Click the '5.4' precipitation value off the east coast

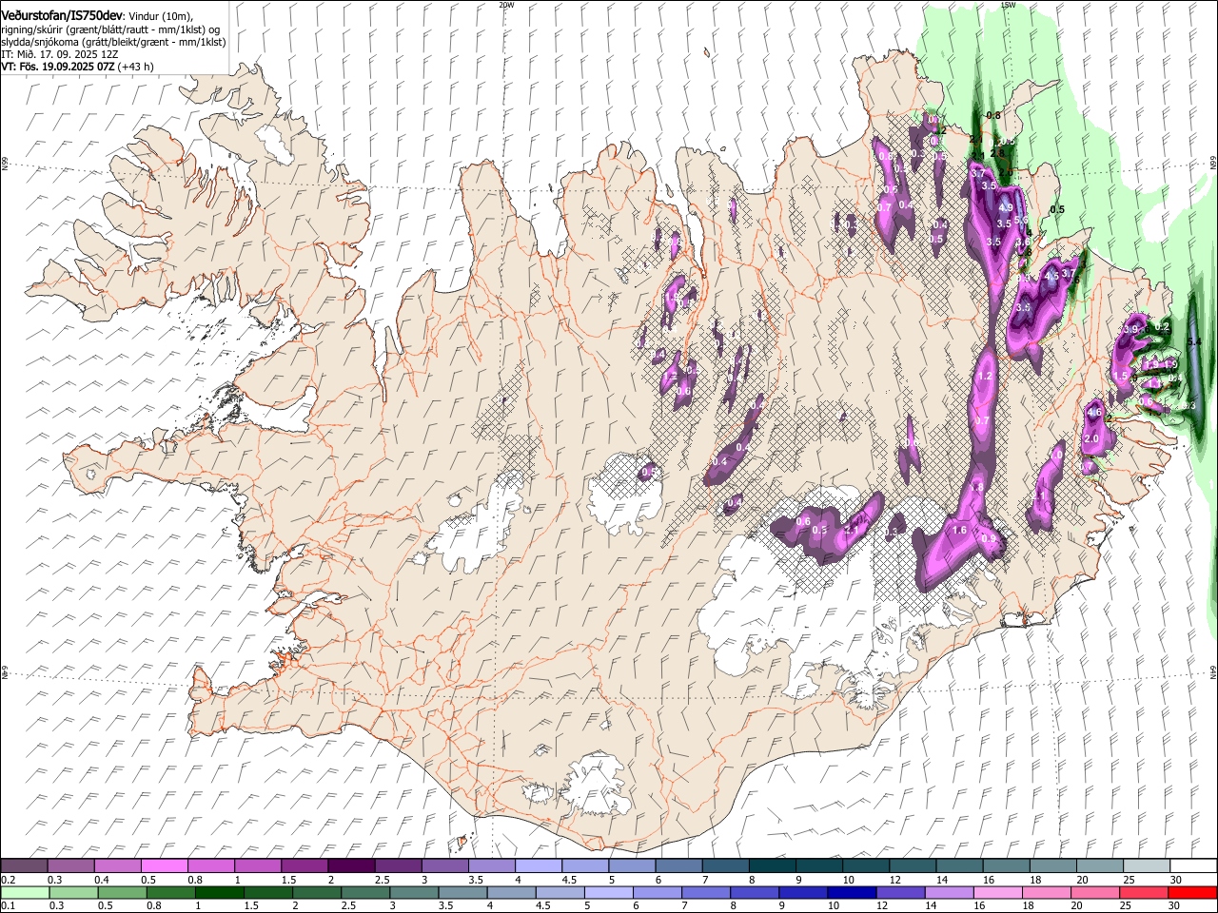[x=1195, y=341]
